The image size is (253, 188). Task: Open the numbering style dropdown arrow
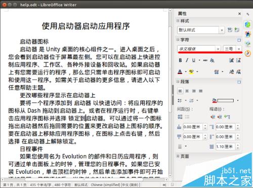pyautogui.click(x=197, y=101)
